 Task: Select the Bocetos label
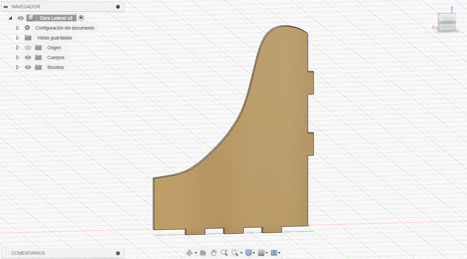tap(56, 67)
